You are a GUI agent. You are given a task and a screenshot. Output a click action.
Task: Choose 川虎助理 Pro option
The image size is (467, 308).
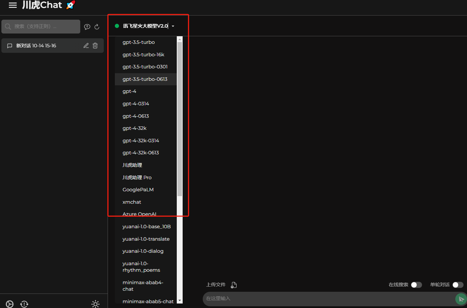coord(146,177)
